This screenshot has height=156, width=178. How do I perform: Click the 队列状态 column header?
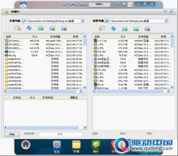(x=47, y=97)
